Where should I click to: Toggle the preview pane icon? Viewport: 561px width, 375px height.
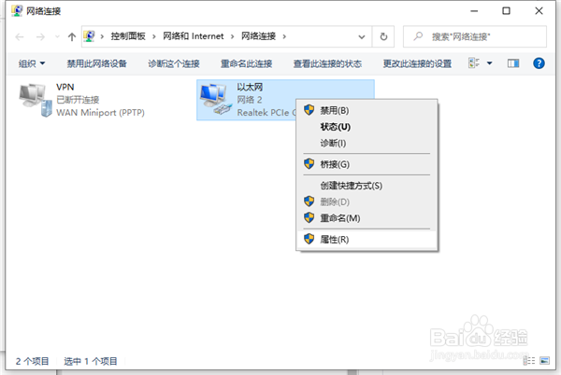[x=513, y=63]
